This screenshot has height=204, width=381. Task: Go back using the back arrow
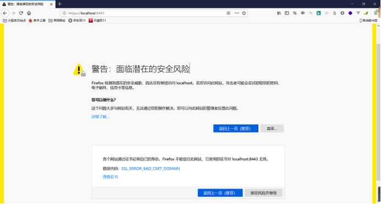pos(5,13)
